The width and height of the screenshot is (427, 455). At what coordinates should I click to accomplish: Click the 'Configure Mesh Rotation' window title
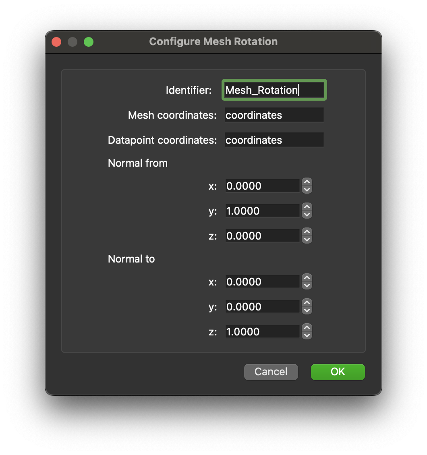(x=213, y=41)
